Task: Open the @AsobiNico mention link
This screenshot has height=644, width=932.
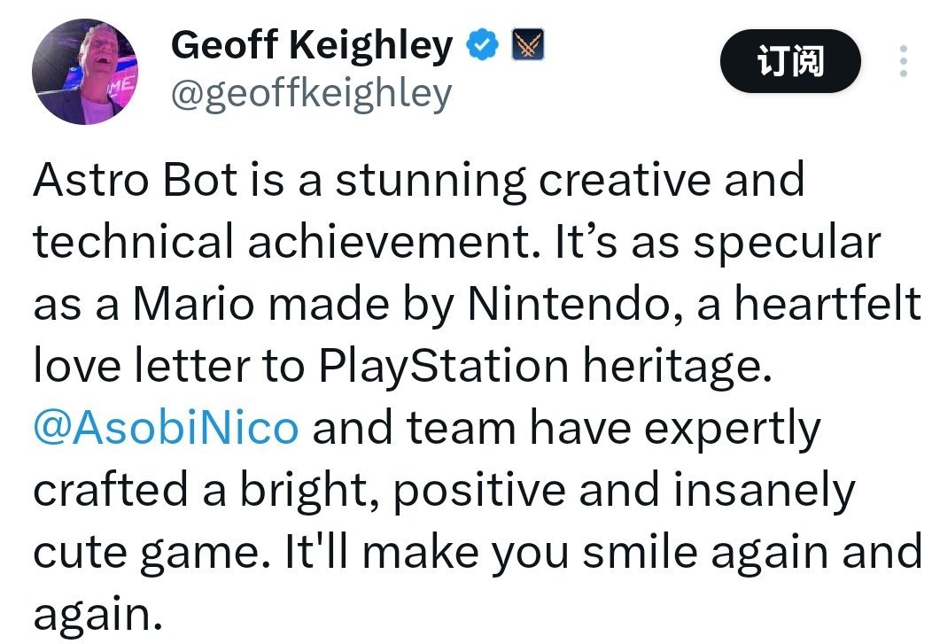Action: (166, 427)
